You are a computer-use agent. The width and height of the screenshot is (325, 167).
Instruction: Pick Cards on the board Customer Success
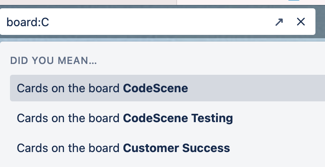pyautogui.click(x=123, y=148)
